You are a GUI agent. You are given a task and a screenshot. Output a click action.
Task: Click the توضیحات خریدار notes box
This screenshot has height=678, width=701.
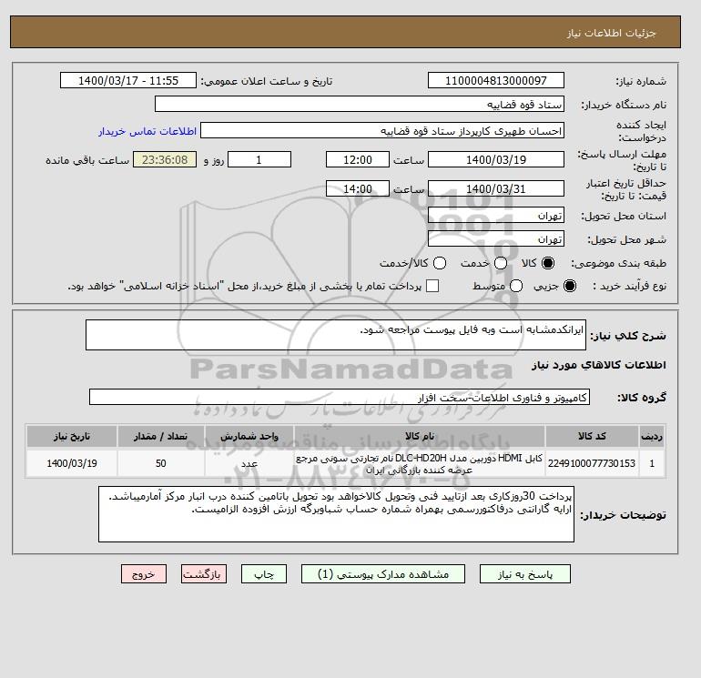click(x=336, y=514)
